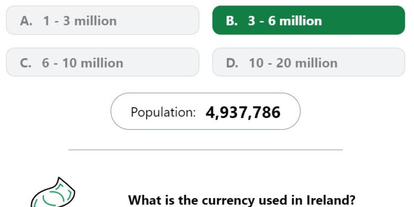Screen dimensions: 414x207
Task: Click the money bag currency icon
Action: coord(53,193)
